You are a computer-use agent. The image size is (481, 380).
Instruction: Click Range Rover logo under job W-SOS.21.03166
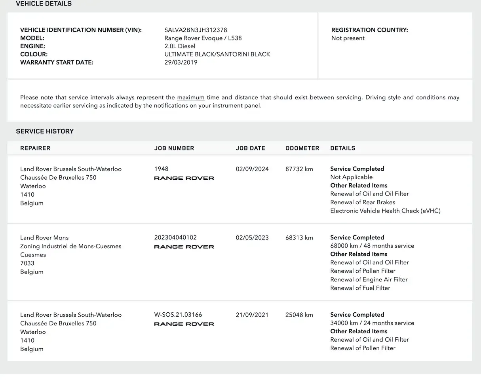(x=184, y=324)
